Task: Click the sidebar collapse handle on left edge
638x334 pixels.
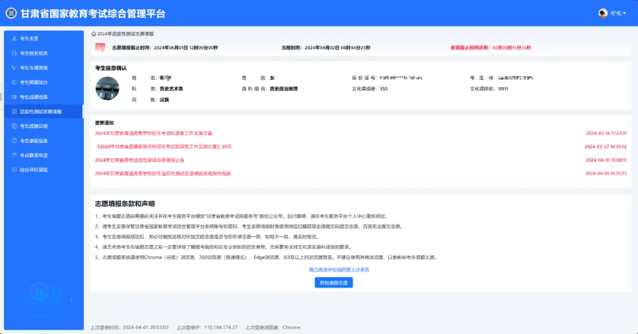Action: 2,97
